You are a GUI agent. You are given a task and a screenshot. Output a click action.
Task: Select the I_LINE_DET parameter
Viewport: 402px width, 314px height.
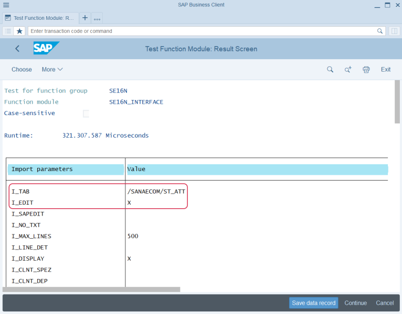(x=29, y=248)
